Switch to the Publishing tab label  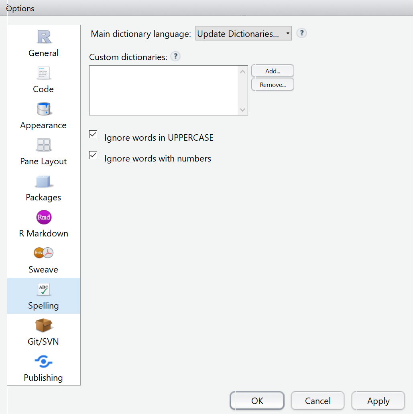point(43,378)
